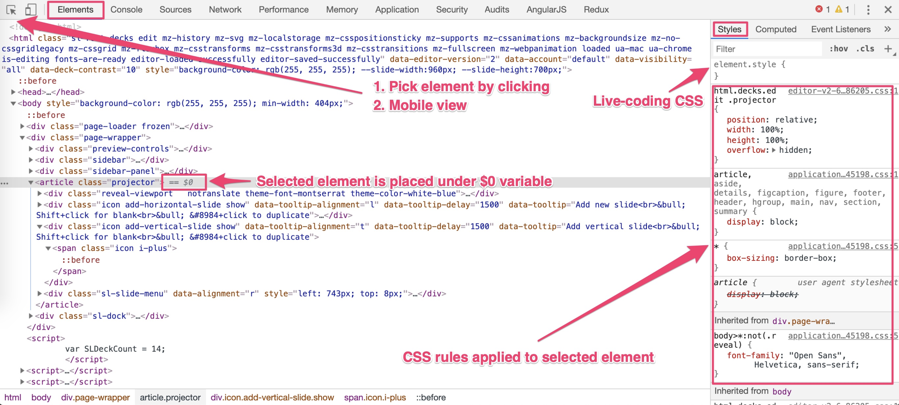Collapse the article projector node
Screen dimensions: 899x405
click(x=31, y=183)
